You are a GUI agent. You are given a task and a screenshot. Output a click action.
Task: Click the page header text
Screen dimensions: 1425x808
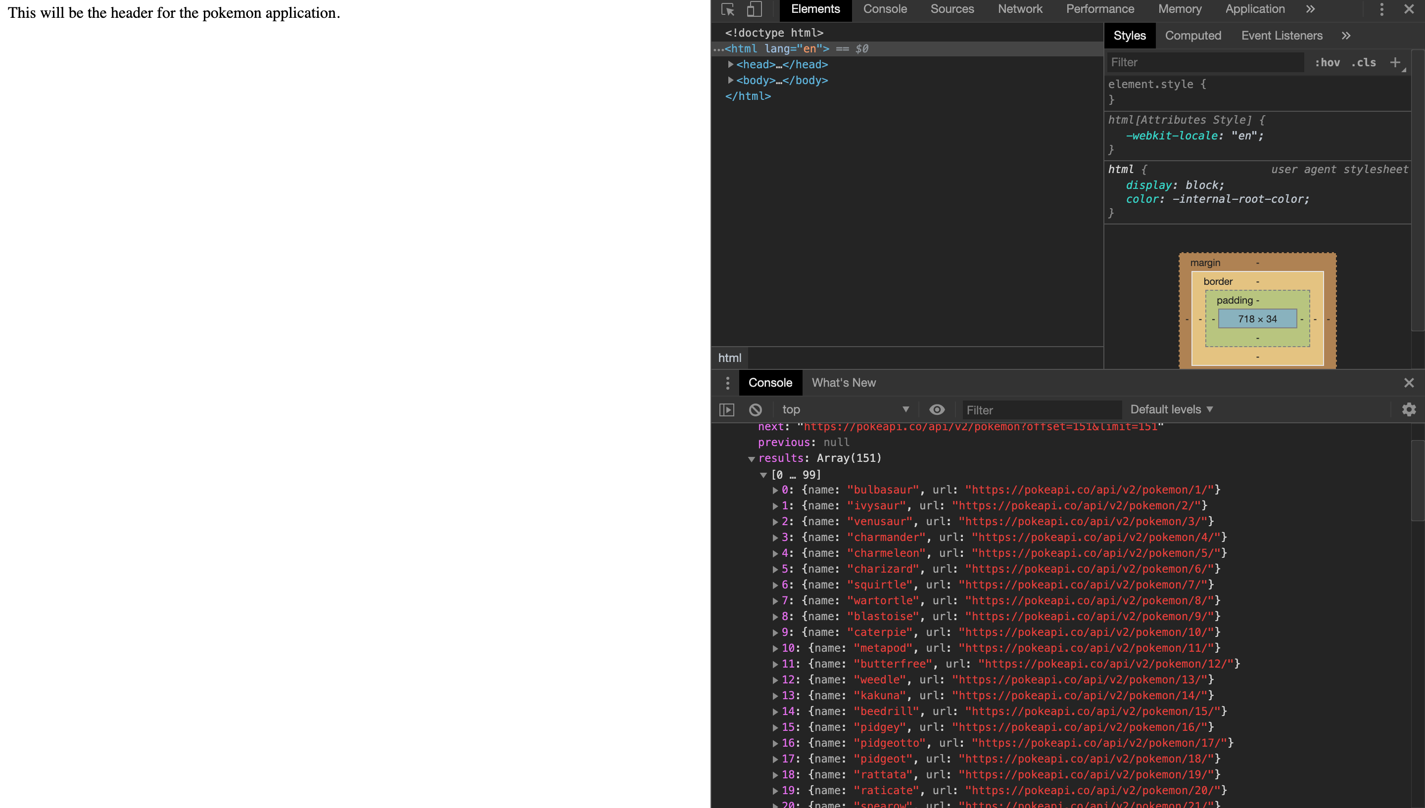(x=174, y=13)
